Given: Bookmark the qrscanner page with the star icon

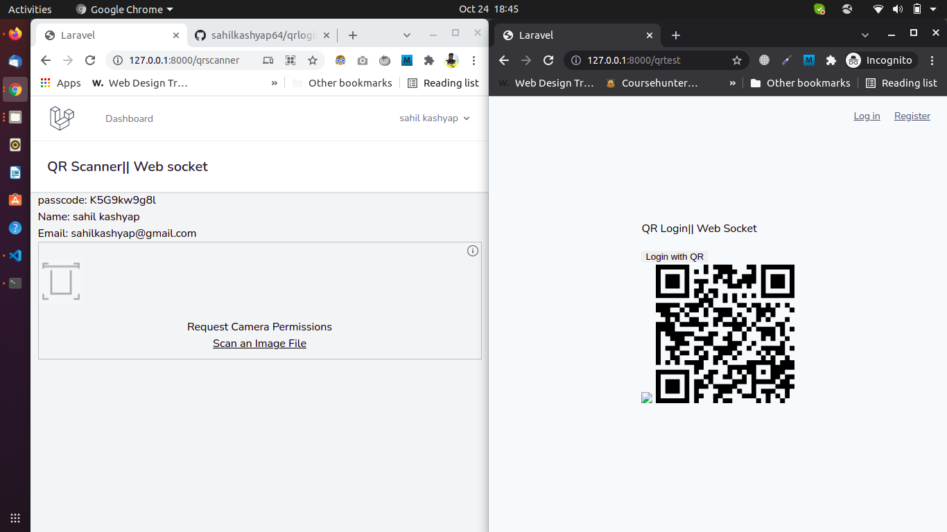Looking at the screenshot, I should point(313,60).
